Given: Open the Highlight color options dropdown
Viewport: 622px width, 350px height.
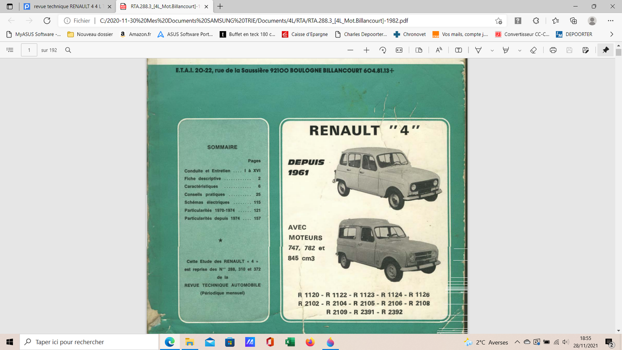Looking at the screenshot, I should pos(519,50).
